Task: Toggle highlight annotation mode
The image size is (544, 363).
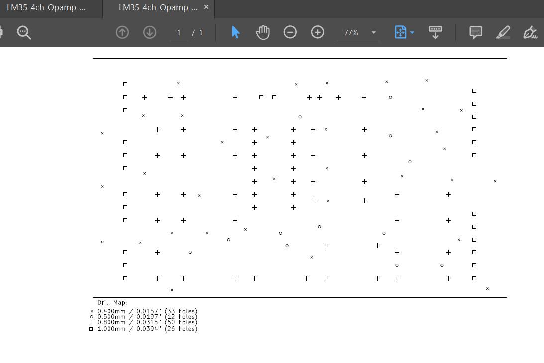Action: point(503,32)
